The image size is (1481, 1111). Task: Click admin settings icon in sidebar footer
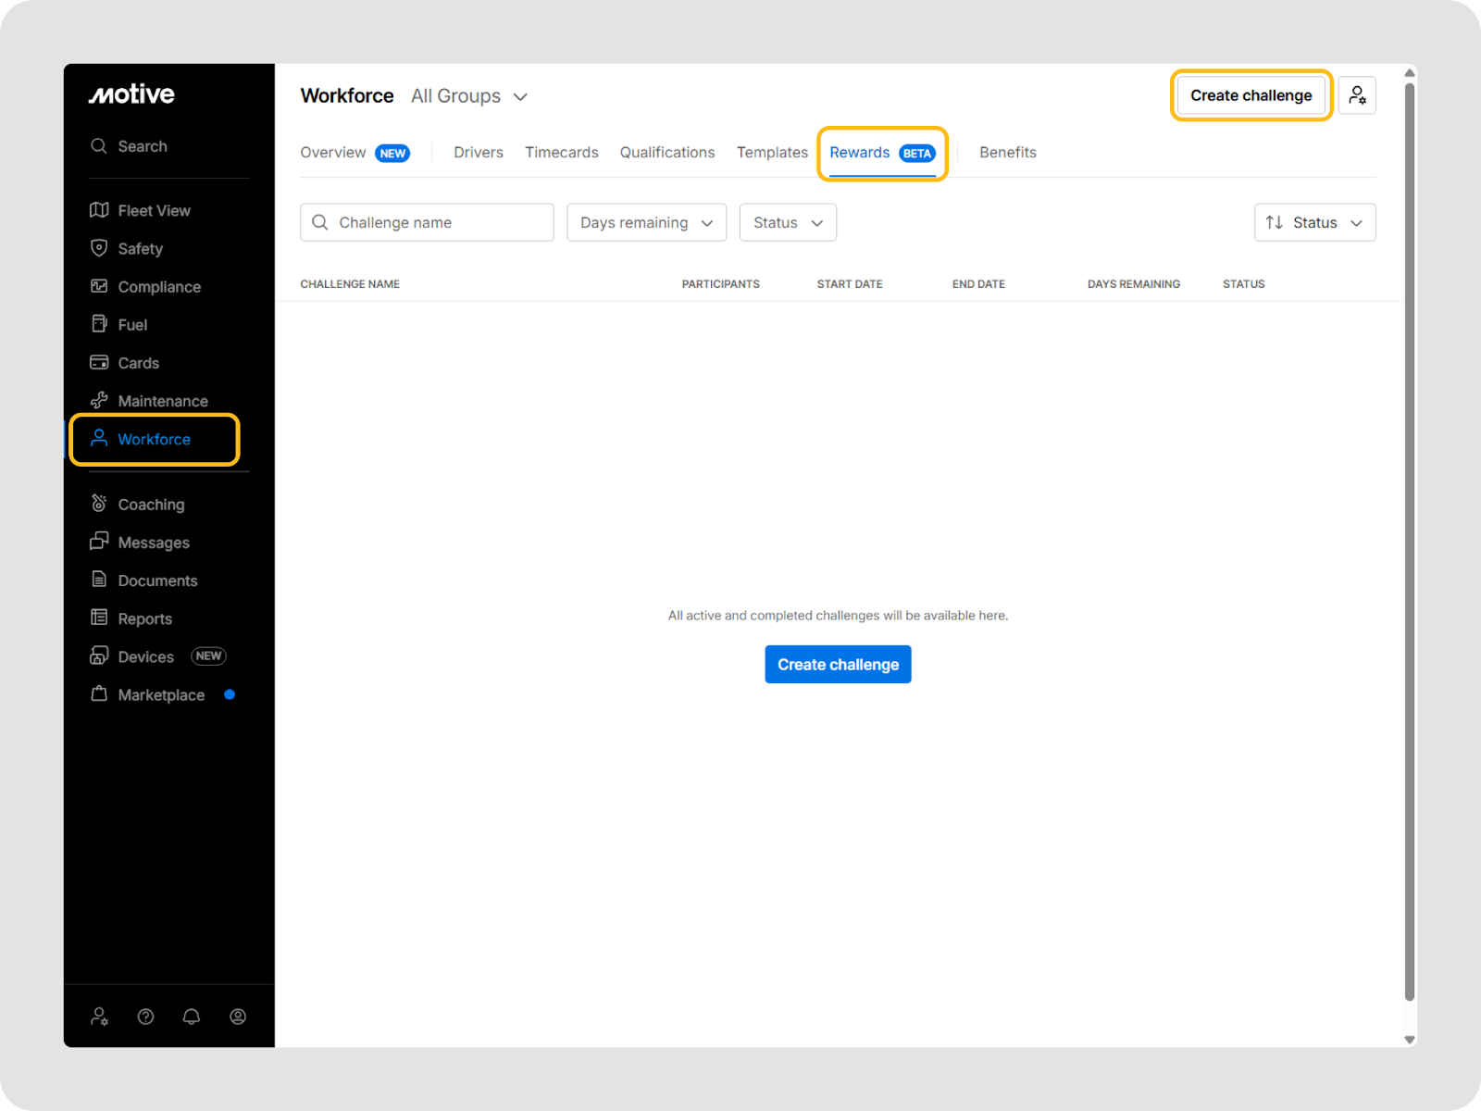(99, 1017)
